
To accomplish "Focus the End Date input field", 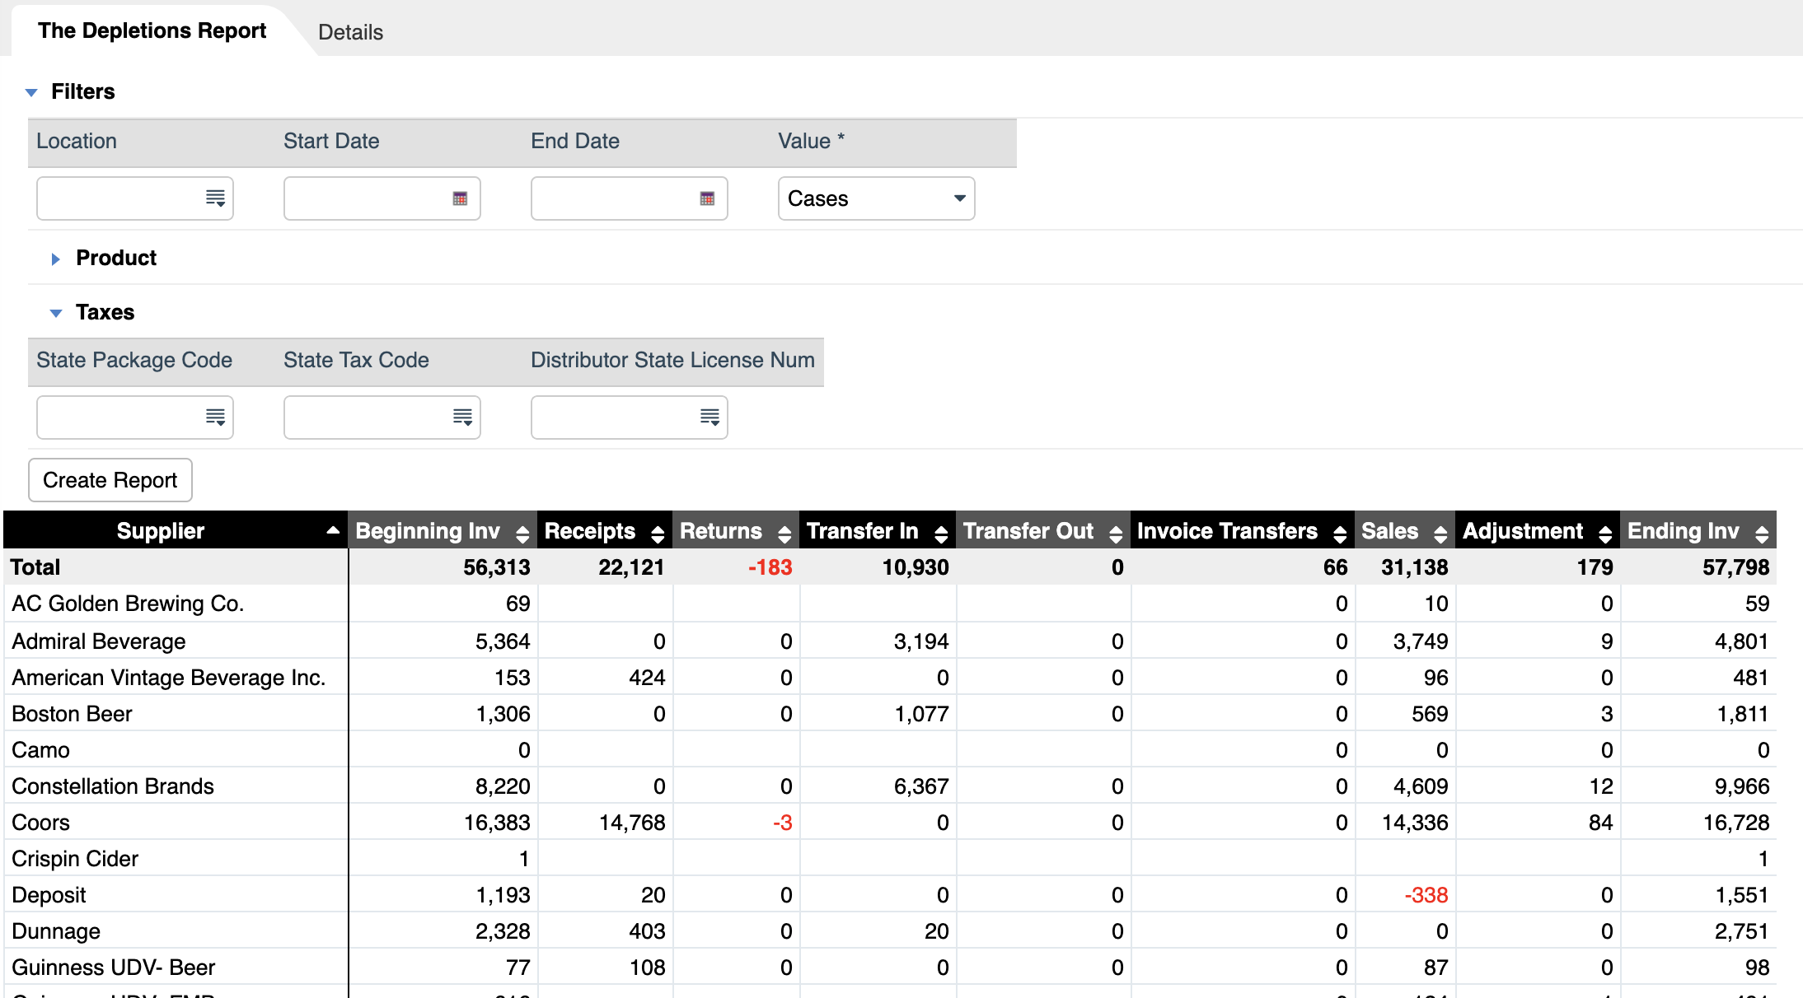I will [630, 198].
